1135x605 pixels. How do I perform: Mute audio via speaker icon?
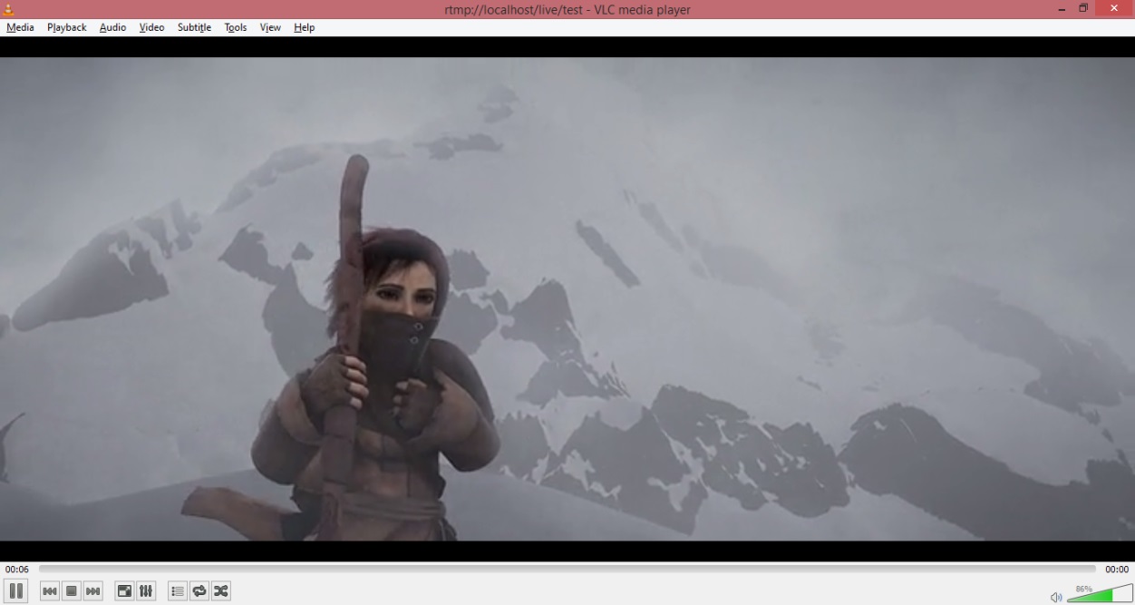(x=1056, y=596)
